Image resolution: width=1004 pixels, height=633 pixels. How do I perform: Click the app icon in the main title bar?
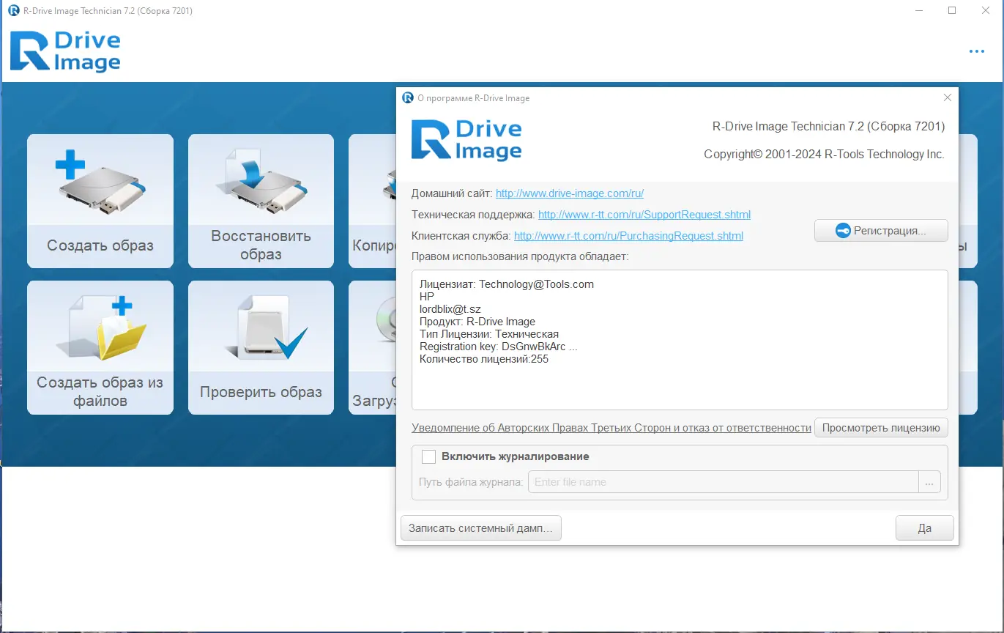(13, 10)
